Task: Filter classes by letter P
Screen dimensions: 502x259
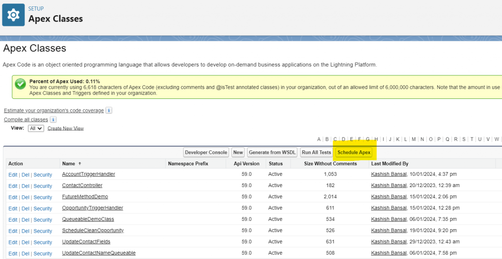Action: [439, 139]
